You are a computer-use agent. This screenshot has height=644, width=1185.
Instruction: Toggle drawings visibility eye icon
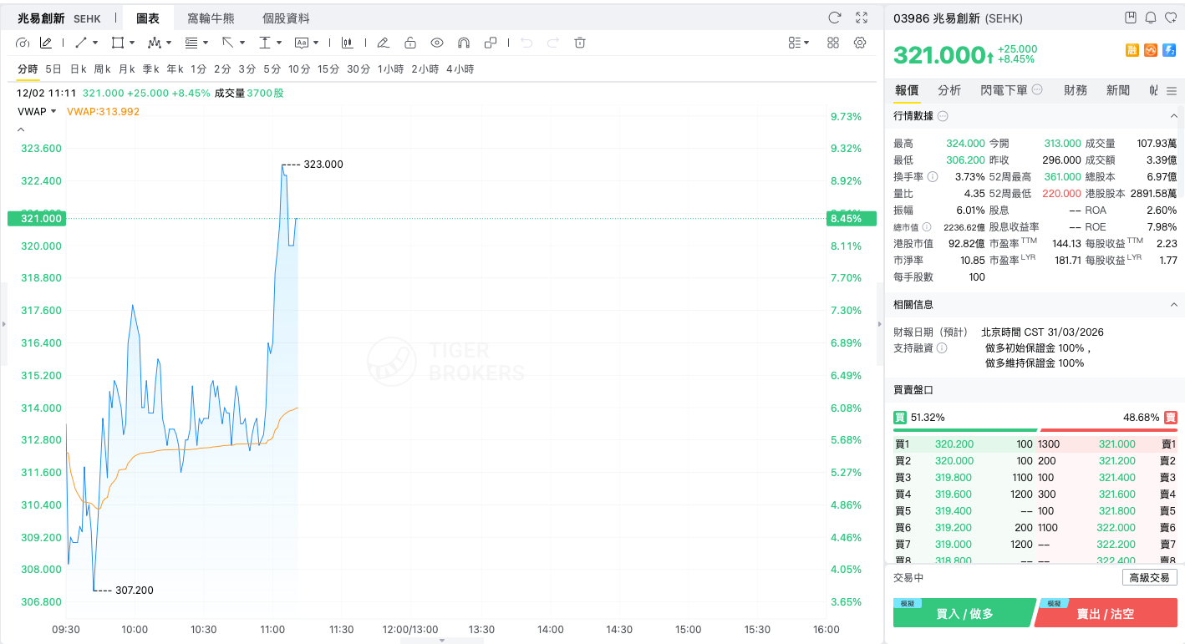pyautogui.click(x=437, y=43)
